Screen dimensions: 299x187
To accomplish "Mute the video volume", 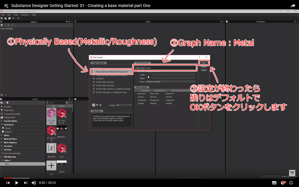I will (34, 183).
